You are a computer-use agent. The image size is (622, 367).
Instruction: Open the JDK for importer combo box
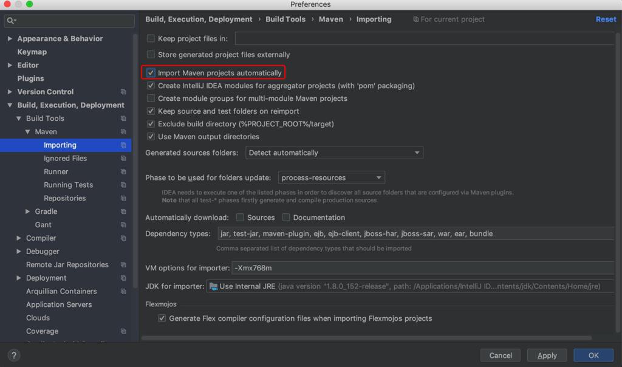tap(410, 286)
